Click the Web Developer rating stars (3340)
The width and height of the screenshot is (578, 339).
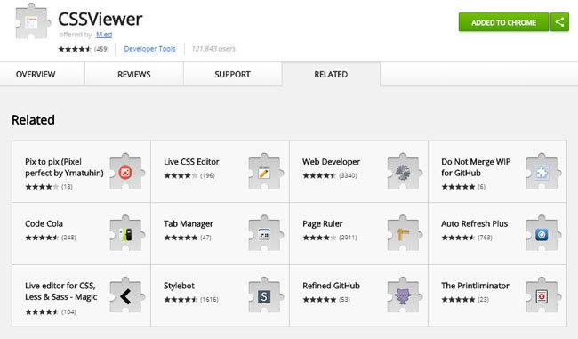330,175
